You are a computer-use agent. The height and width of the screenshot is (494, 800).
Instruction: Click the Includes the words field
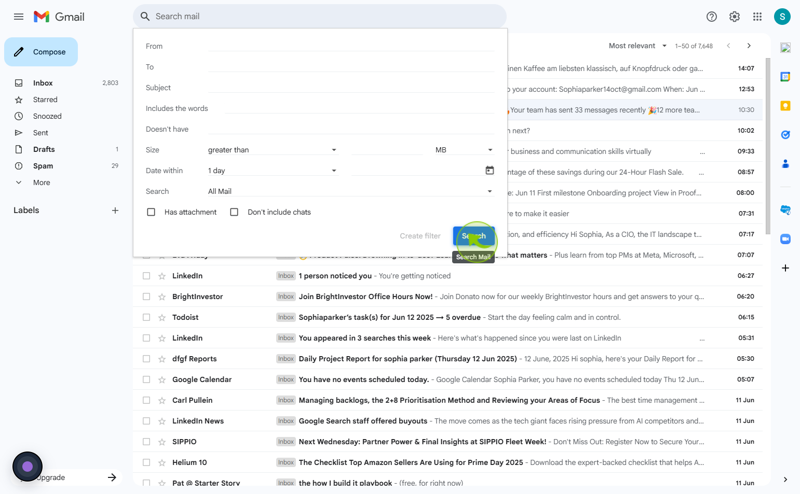click(x=359, y=108)
